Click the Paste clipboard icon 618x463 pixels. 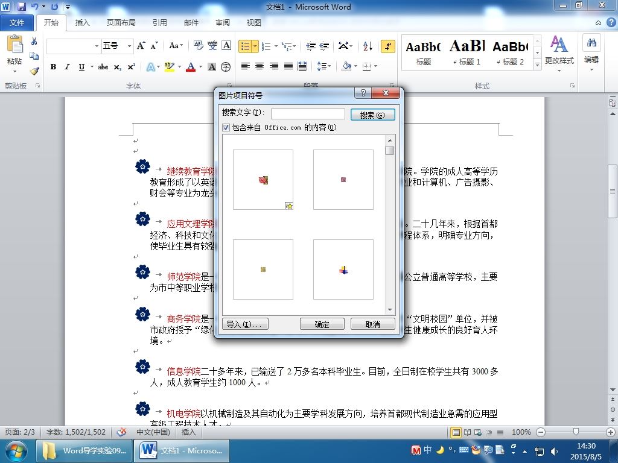coord(14,44)
